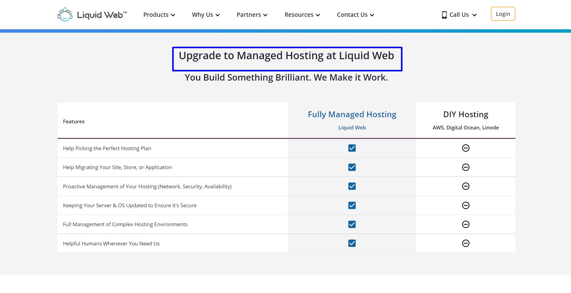Open the Products menu
The height and width of the screenshot is (293, 571).
tap(159, 15)
